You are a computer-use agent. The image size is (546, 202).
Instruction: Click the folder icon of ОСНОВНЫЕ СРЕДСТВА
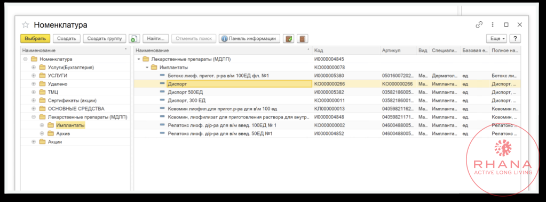pos(43,108)
